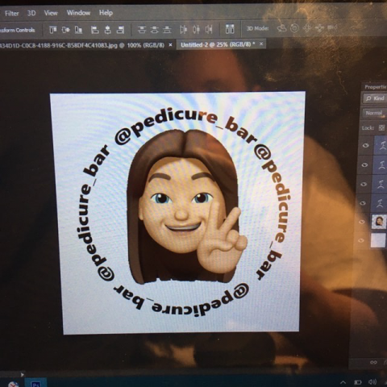
Task: Open the 3D menu
Action: [31, 13]
